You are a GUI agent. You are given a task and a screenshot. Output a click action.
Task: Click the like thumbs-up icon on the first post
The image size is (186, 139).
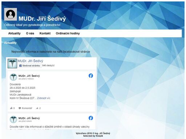coord(11,108)
